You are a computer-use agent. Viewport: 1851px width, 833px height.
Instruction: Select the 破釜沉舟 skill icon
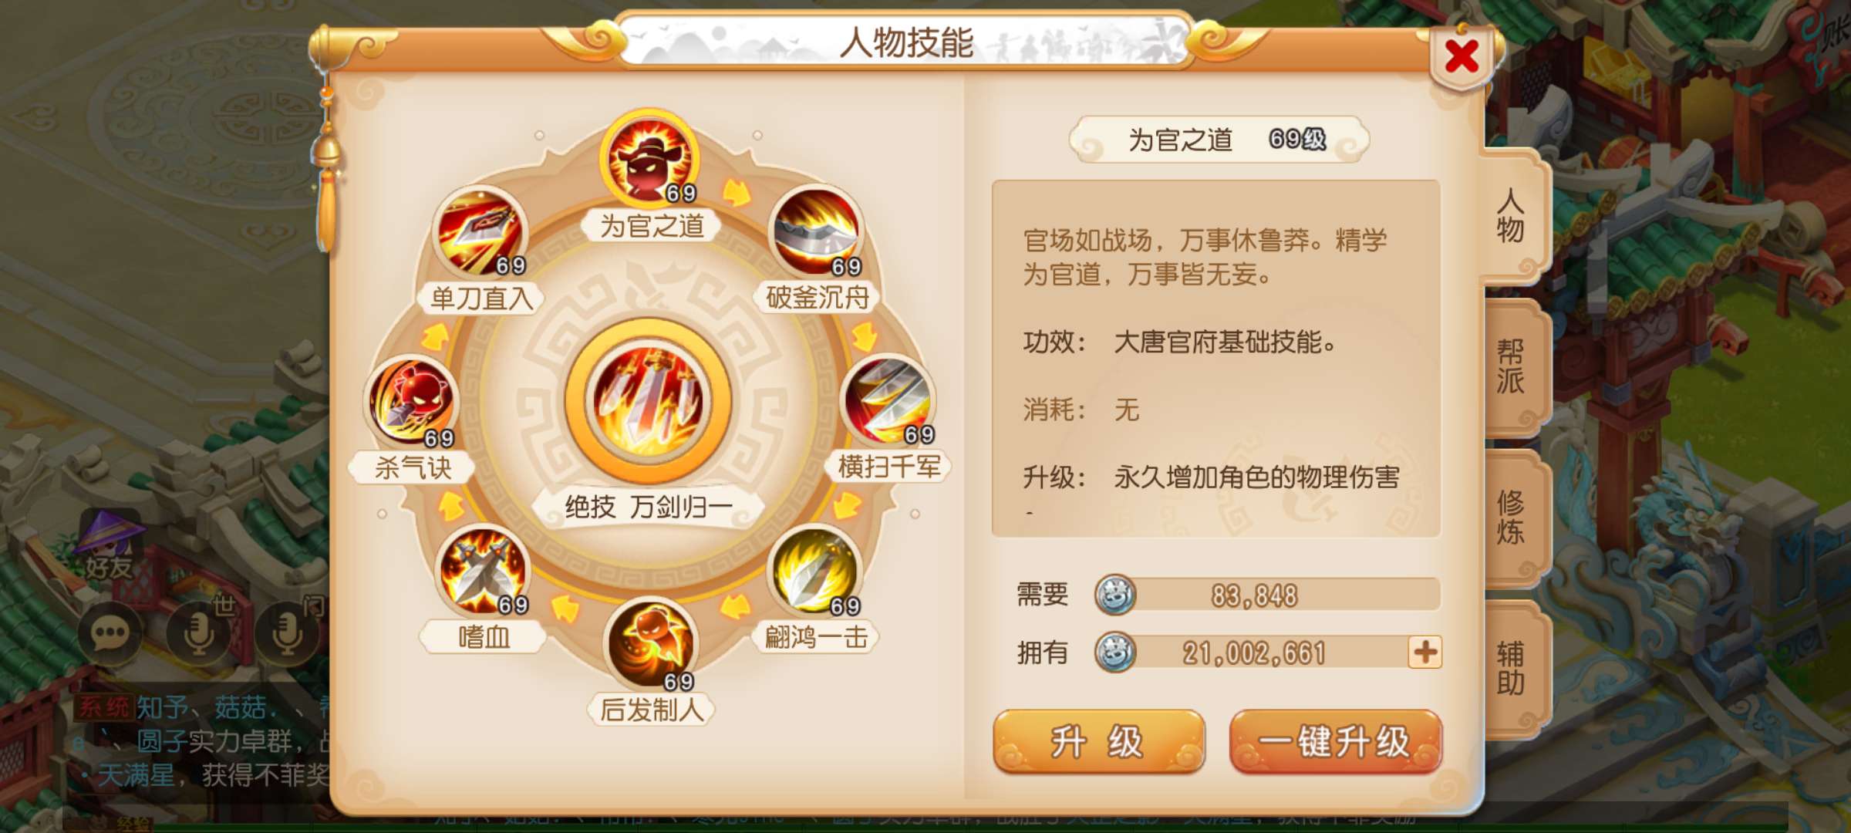(816, 233)
